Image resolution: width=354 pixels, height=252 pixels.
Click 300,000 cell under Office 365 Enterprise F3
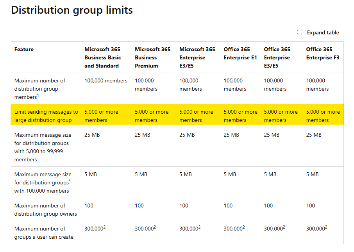tap(317, 228)
